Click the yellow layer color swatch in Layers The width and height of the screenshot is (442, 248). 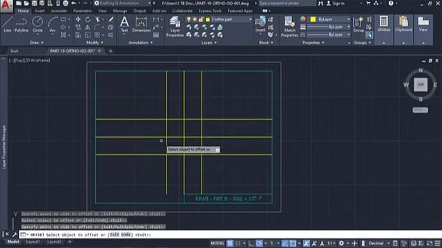pyautogui.click(x=208, y=19)
